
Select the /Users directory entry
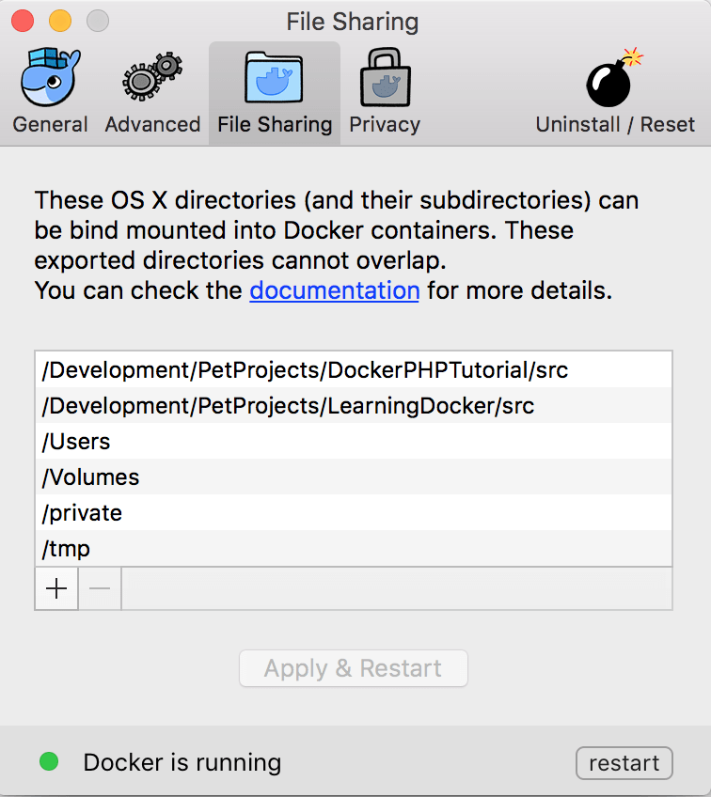(354, 441)
